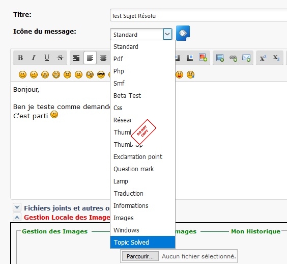This screenshot has width=287, height=264.
Task: Toggle bold text formatting
Action: click(20, 58)
